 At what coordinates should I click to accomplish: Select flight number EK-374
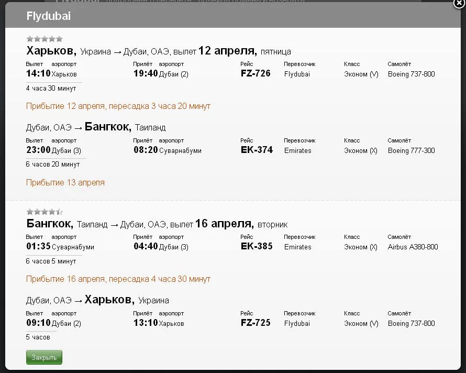click(x=257, y=150)
